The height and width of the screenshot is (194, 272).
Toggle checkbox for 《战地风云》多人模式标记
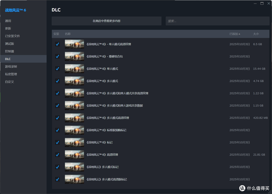tap(57, 167)
